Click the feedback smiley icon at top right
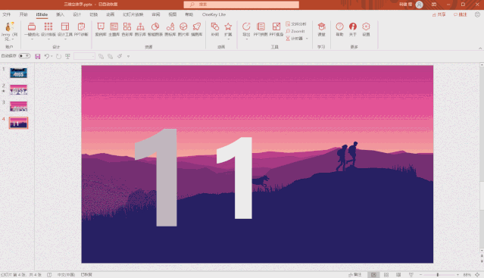This screenshot has height=278, width=484. pyautogui.click(x=477, y=14)
